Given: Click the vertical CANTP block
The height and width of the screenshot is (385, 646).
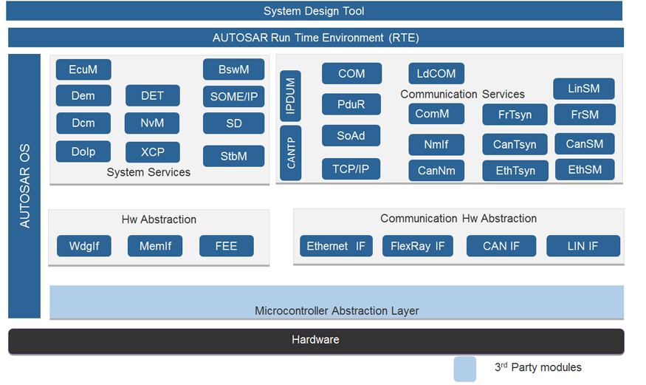Looking at the screenshot, I should click(x=290, y=153).
